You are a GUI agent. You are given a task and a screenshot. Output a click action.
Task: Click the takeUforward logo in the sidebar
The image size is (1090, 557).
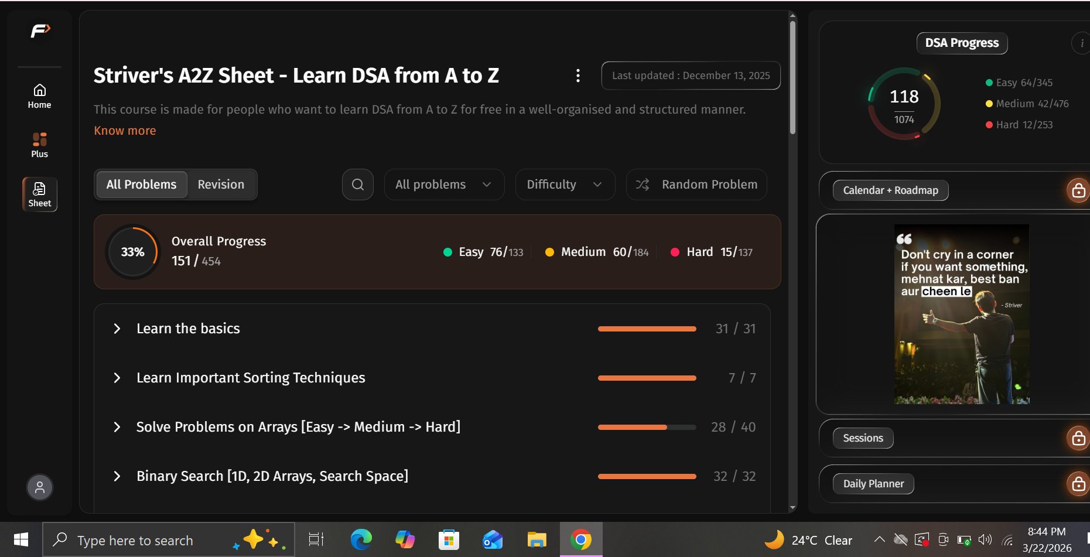pos(40,30)
